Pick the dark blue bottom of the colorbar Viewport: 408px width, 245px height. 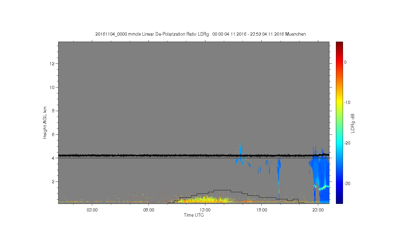pos(339,201)
